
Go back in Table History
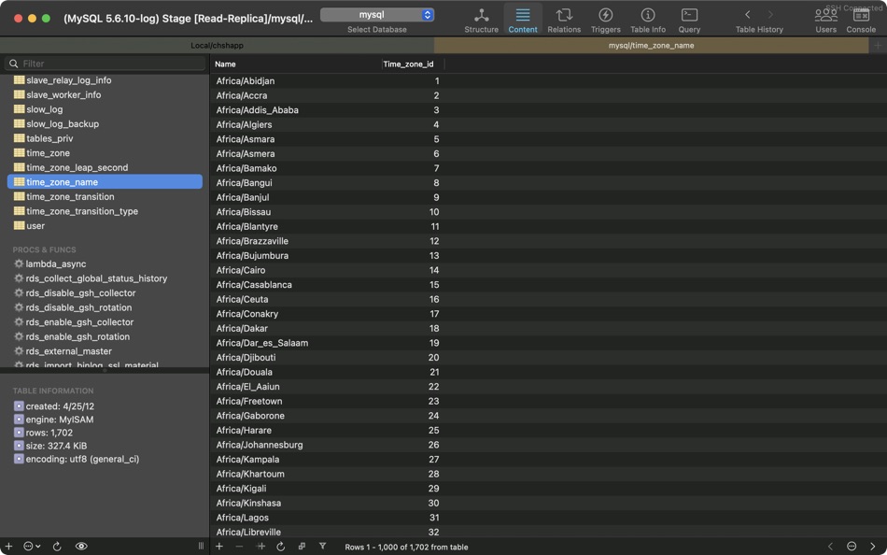pyautogui.click(x=747, y=15)
